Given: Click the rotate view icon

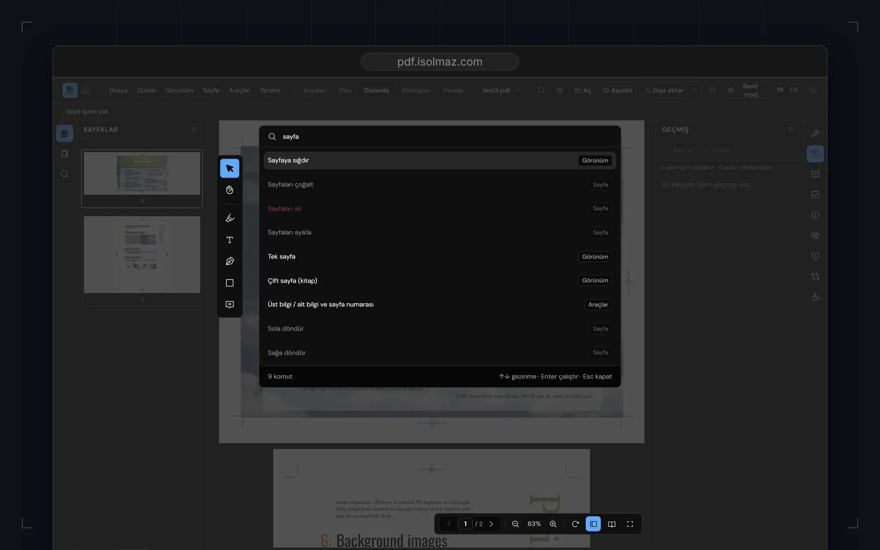Looking at the screenshot, I should [575, 524].
